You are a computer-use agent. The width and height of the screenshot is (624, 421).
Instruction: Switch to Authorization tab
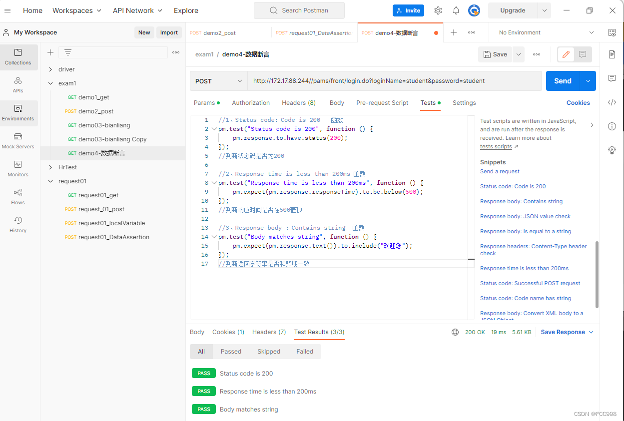251,103
